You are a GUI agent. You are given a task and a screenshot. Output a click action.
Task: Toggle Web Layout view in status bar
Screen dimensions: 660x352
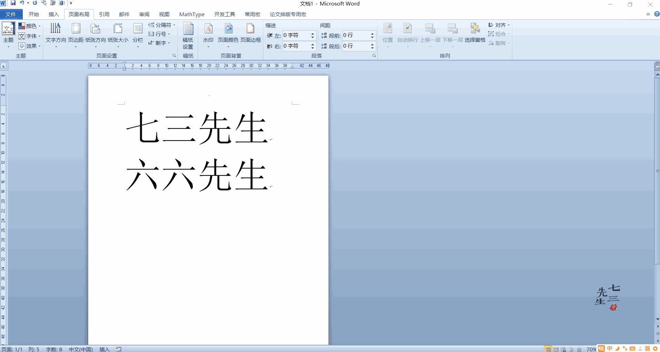563,349
